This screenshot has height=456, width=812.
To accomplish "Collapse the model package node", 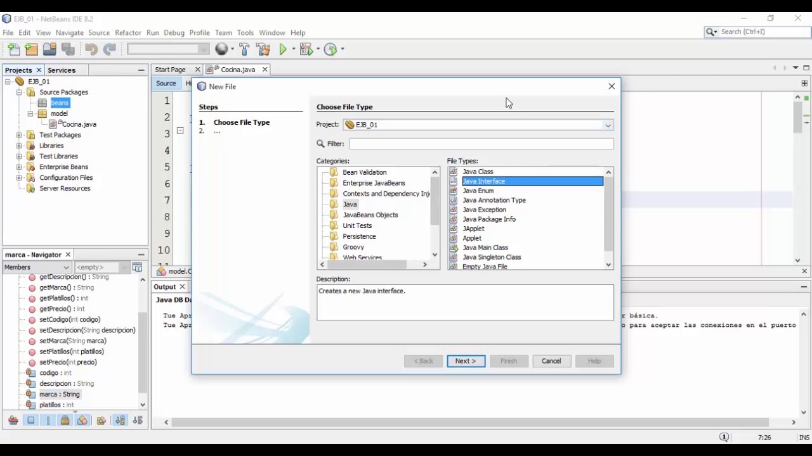I will point(30,114).
